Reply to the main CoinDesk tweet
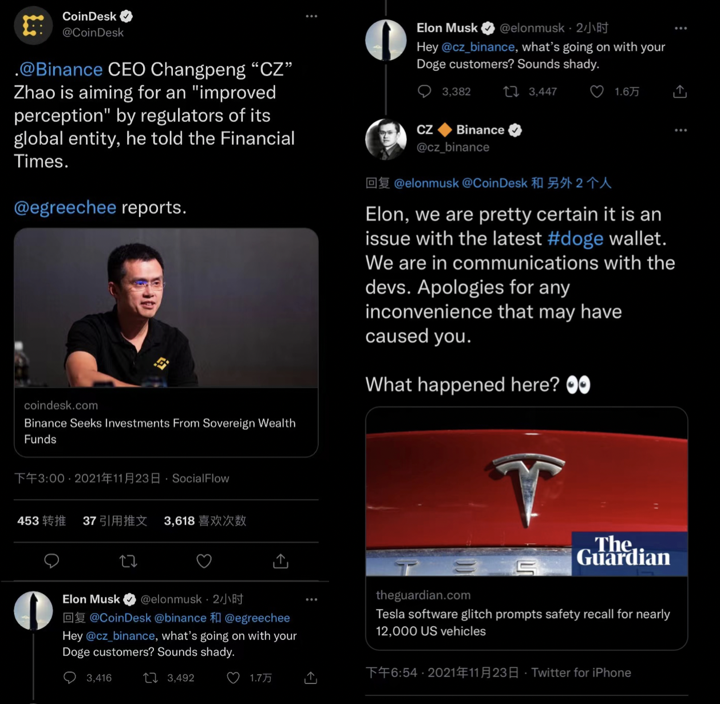The image size is (720, 704). 52,561
